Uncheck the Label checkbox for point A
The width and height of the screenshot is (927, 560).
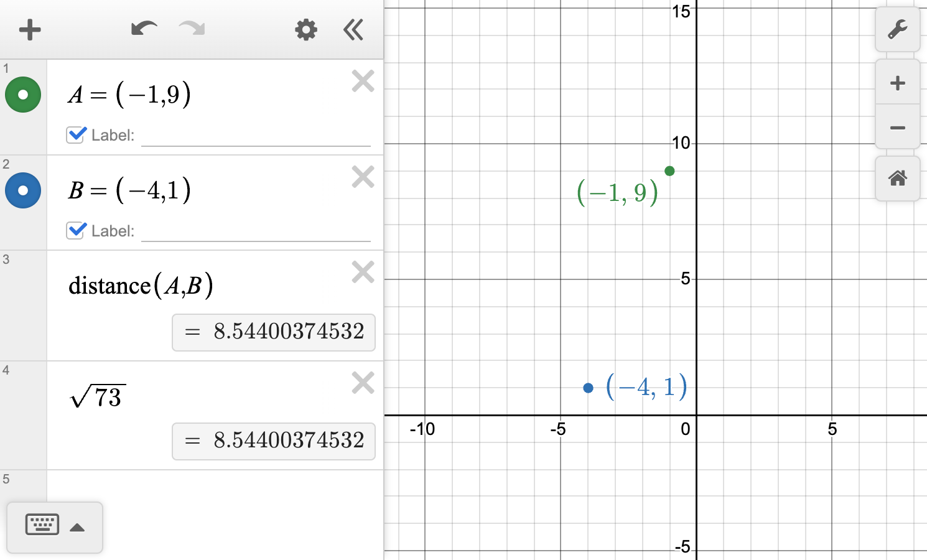point(75,134)
